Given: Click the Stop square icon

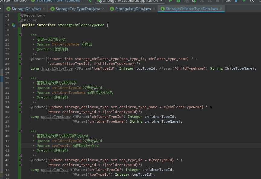Looking at the screenshot, I should (217, 1).
